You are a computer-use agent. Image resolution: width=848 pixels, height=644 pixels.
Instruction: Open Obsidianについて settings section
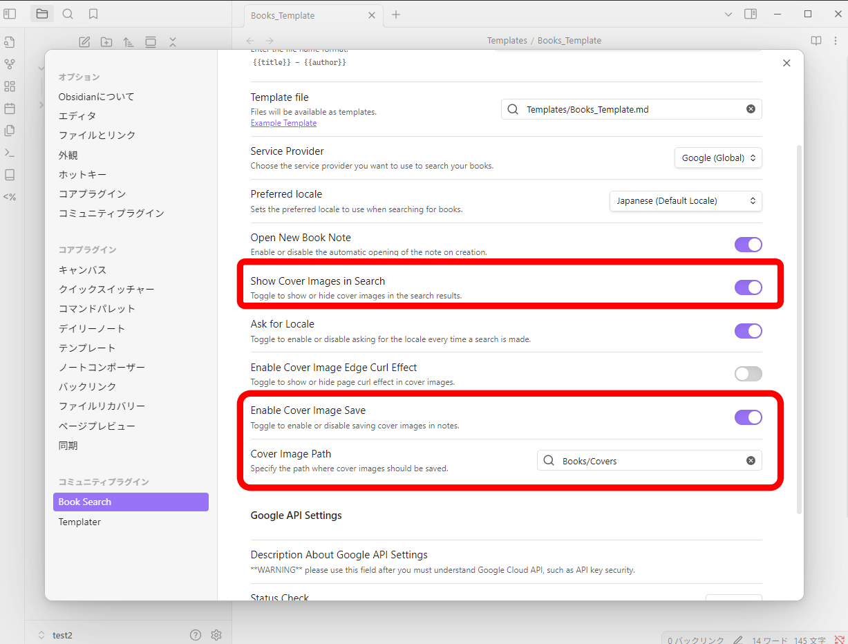pyautogui.click(x=96, y=97)
